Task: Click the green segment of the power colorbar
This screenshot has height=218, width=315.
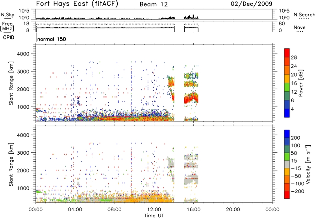Action: tap(287, 87)
